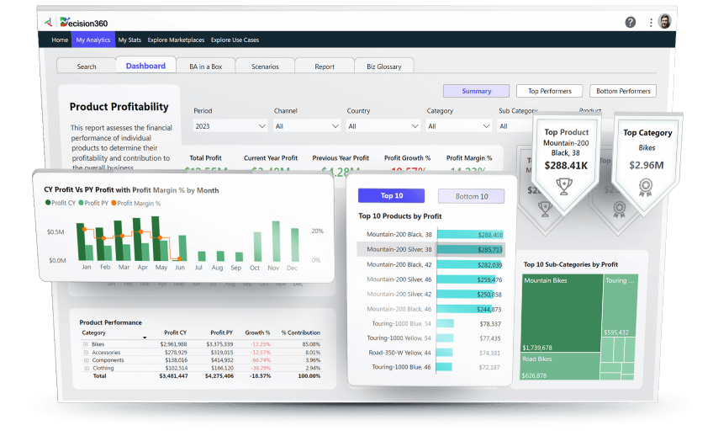
Task: Open the Country filter dropdown
Action: click(x=383, y=126)
